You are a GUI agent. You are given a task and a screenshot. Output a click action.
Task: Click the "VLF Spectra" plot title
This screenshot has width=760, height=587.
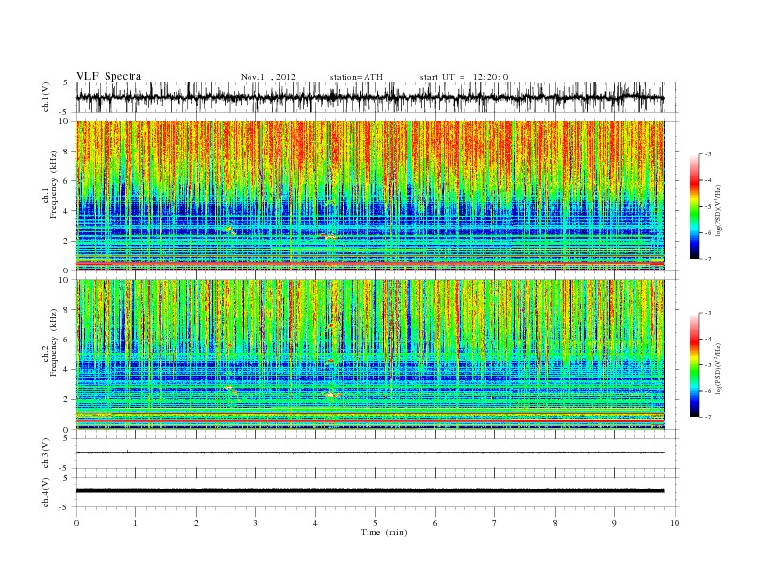click(108, 76)
